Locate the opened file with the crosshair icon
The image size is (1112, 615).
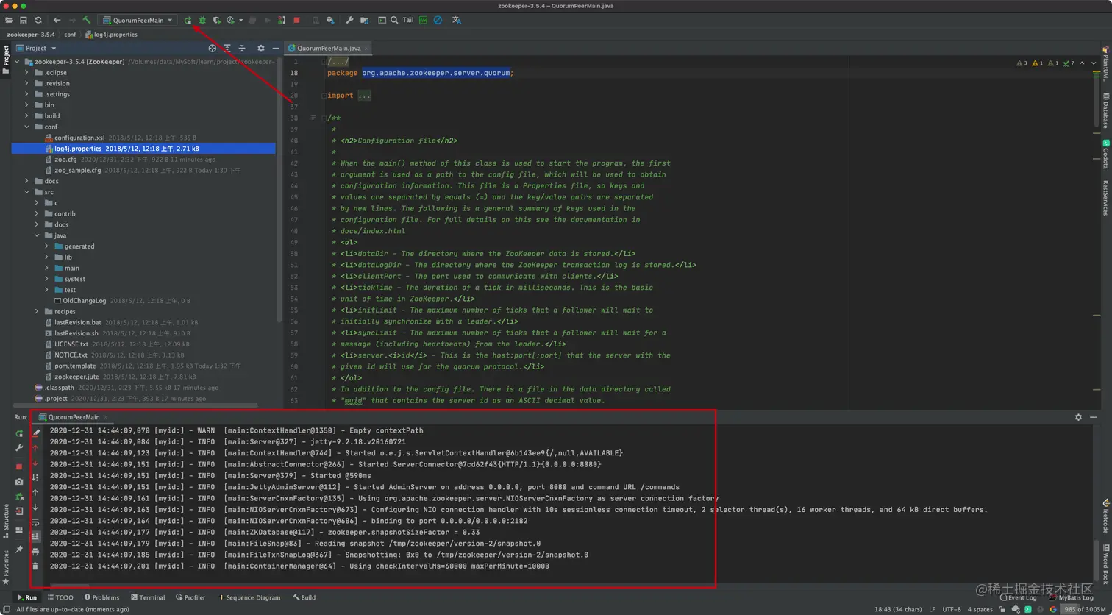213,48
